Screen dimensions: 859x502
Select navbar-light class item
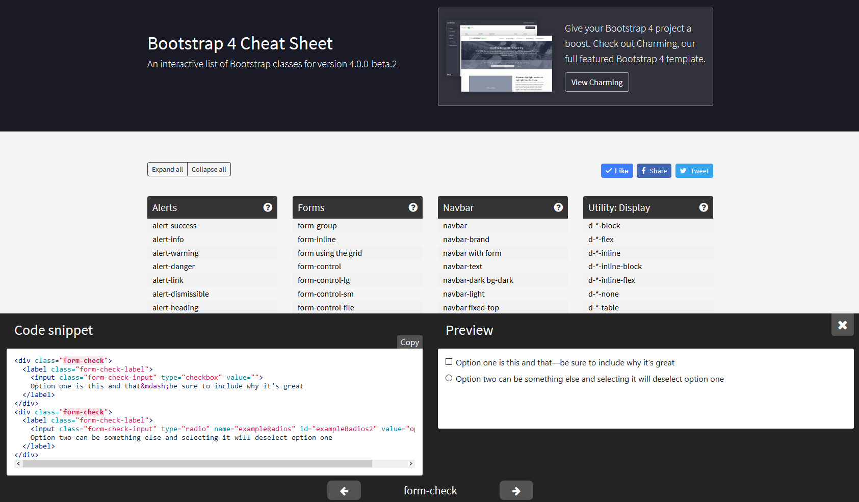click(503, 294)
